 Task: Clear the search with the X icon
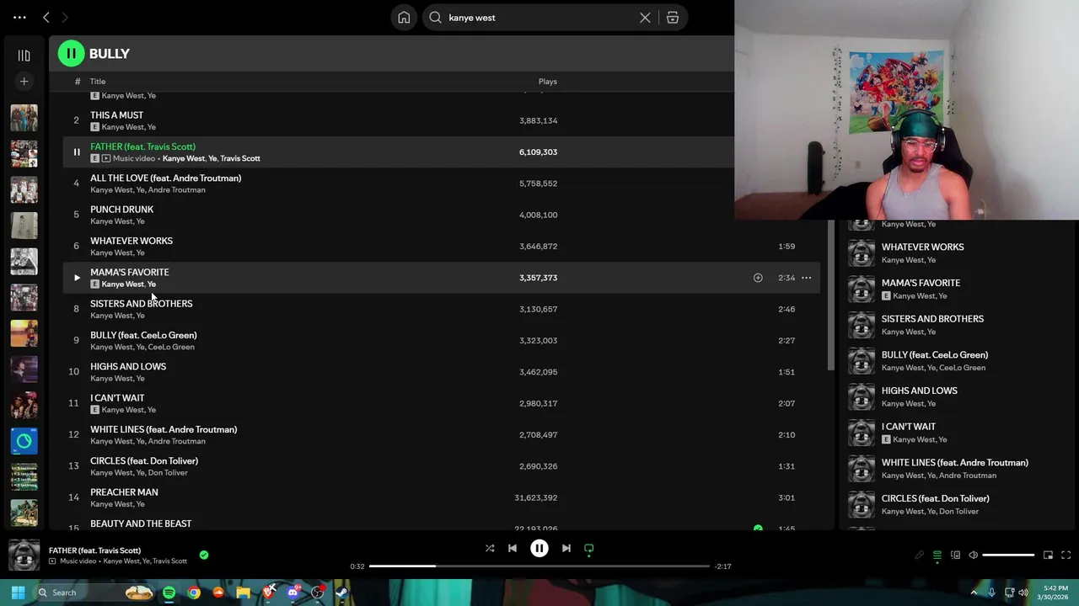click(645, 18)
